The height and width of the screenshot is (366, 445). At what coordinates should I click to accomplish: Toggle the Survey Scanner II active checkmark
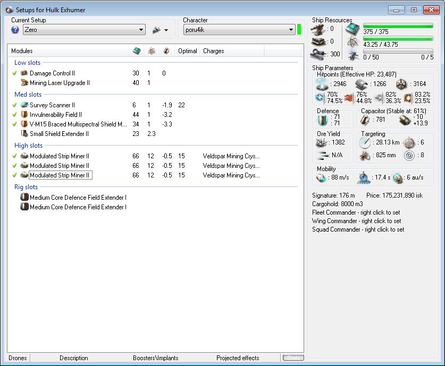pos(15,105)
